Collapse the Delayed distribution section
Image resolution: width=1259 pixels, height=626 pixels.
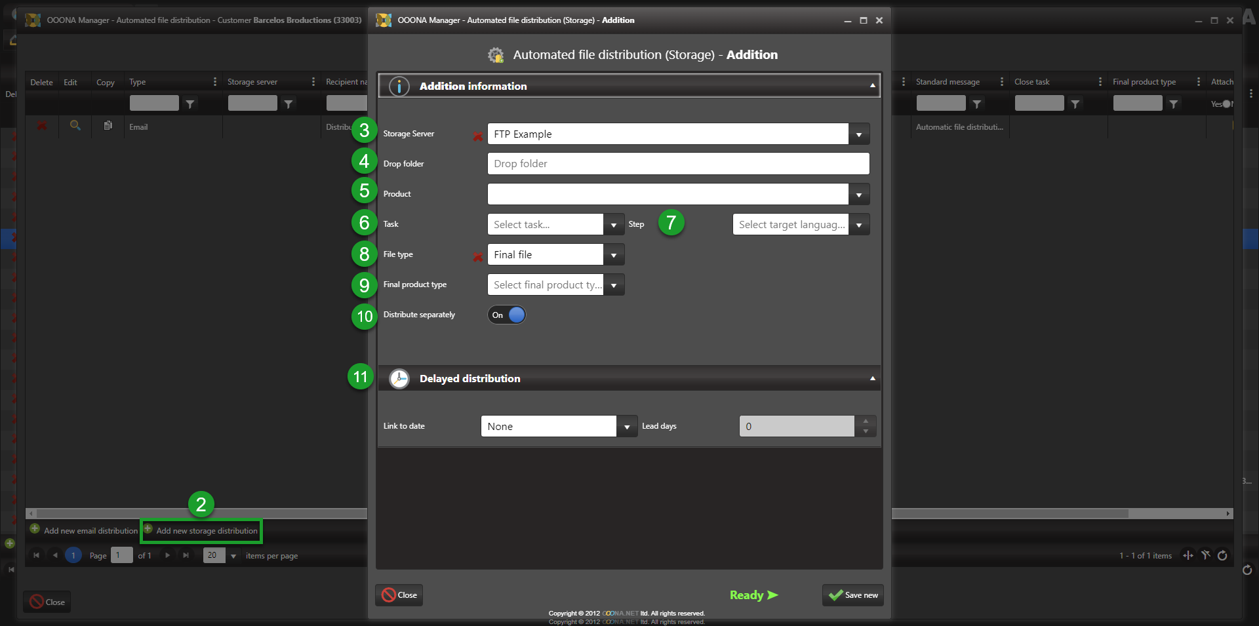(872, 378)
